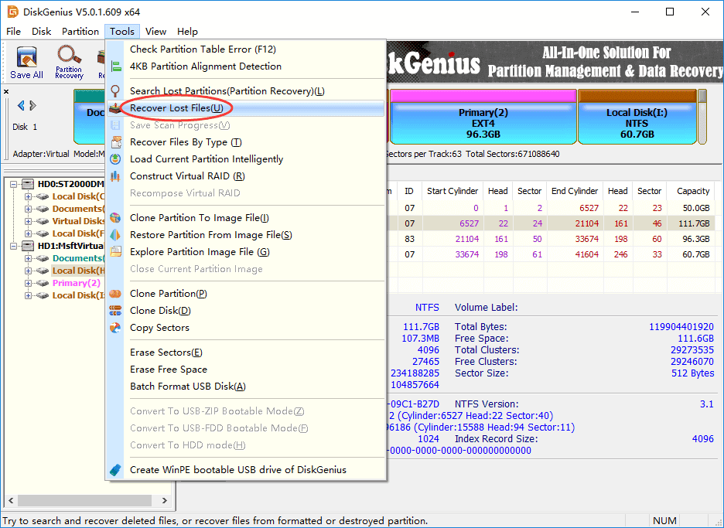Click the next disk right arrow
The width and height of the screenshot is (724, 528).
32,105
